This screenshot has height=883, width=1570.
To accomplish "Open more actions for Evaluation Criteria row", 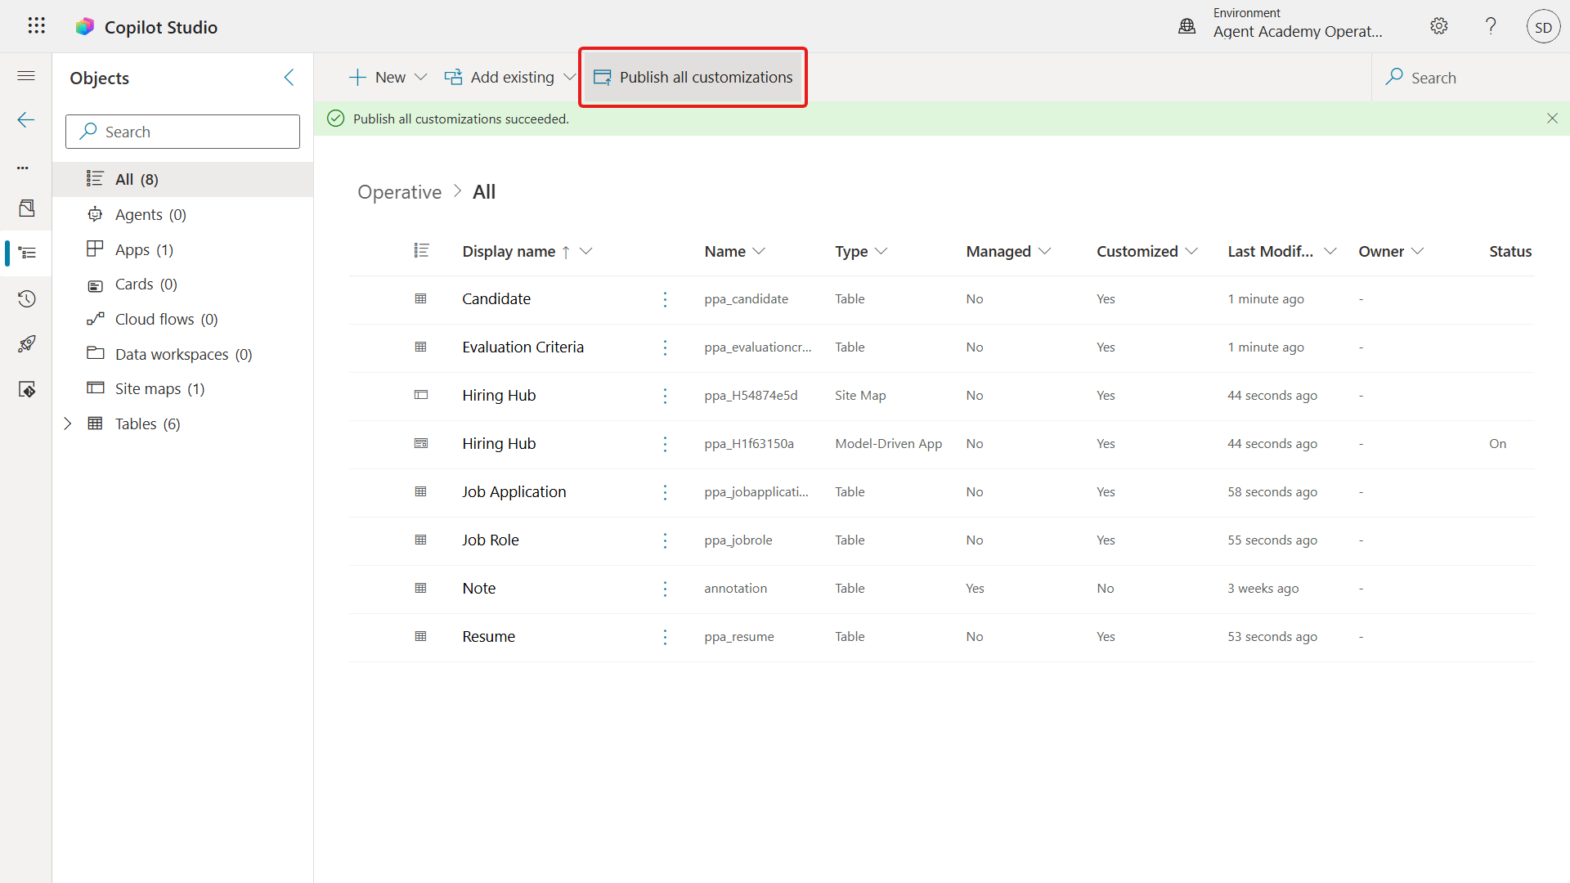I will pos(665,347).
